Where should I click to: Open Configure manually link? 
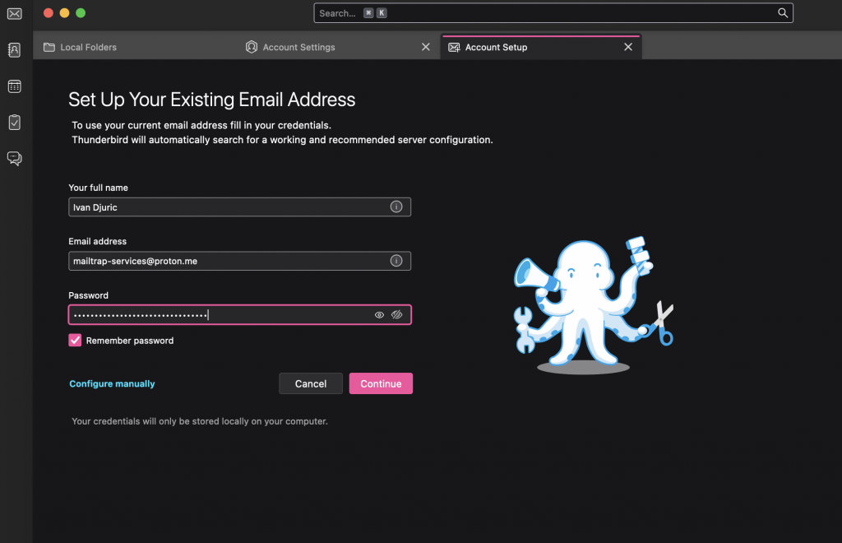click(x=112, y=383)
